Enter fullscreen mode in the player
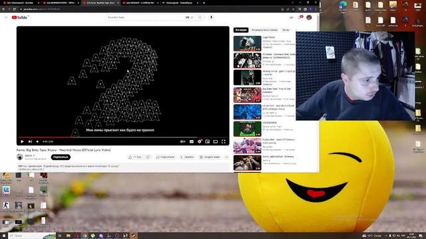This screenshot has width=426, height=239. click(224, 141)
